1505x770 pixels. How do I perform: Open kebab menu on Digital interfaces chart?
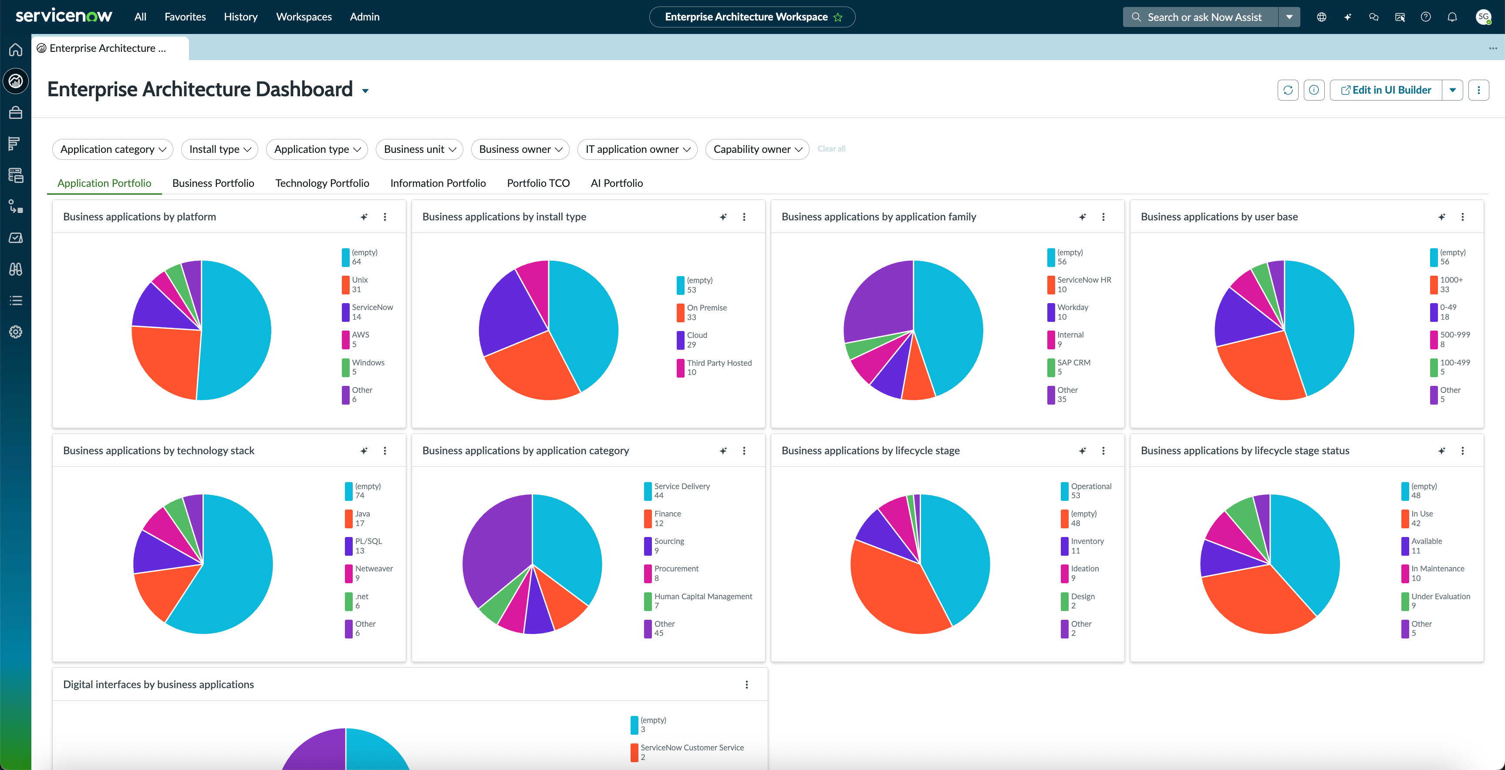747,685
